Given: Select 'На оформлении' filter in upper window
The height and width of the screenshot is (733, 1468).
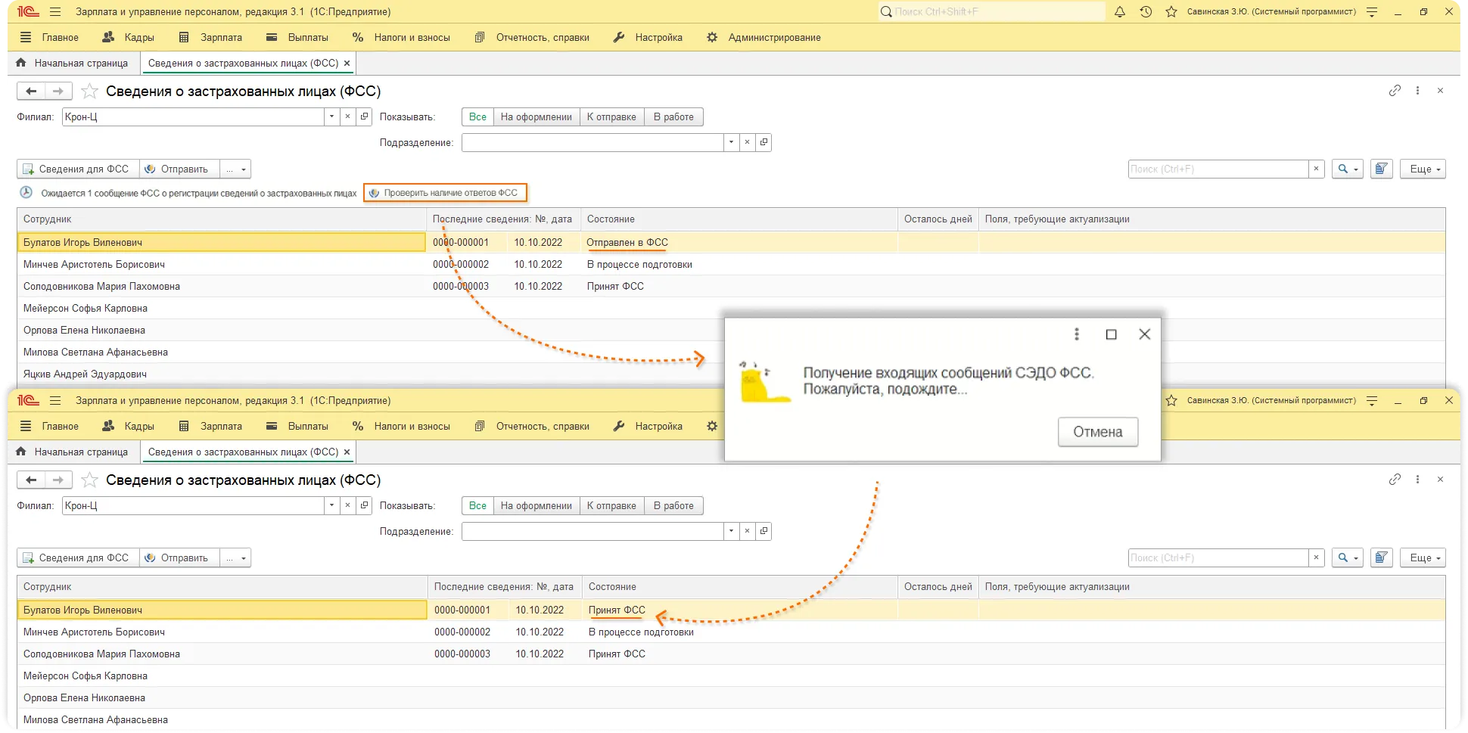Looking at the screenshot, I should (x=536, y=117).
